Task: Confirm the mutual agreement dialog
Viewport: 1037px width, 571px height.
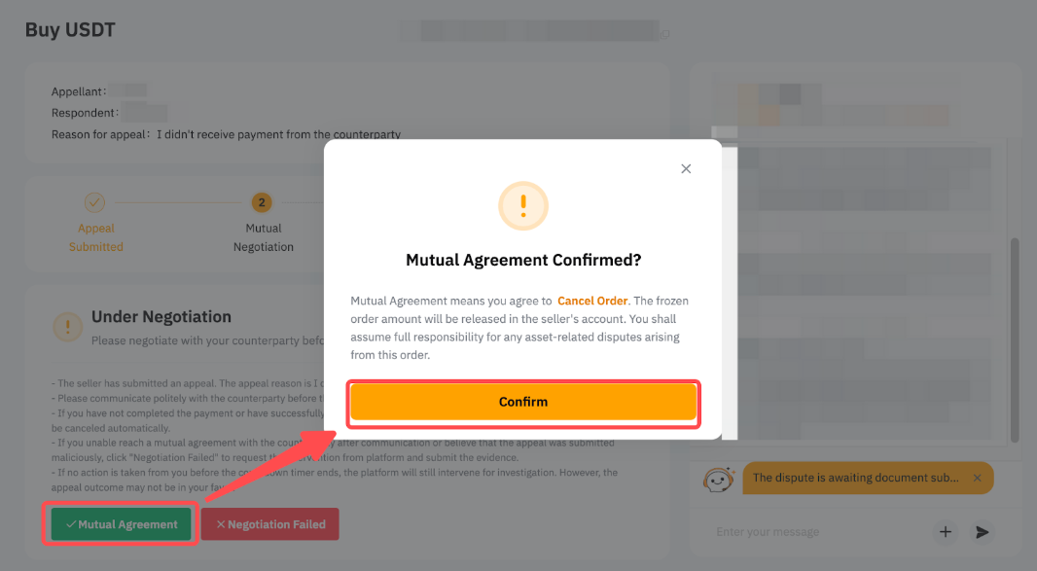Action: (x=523, y=402)
